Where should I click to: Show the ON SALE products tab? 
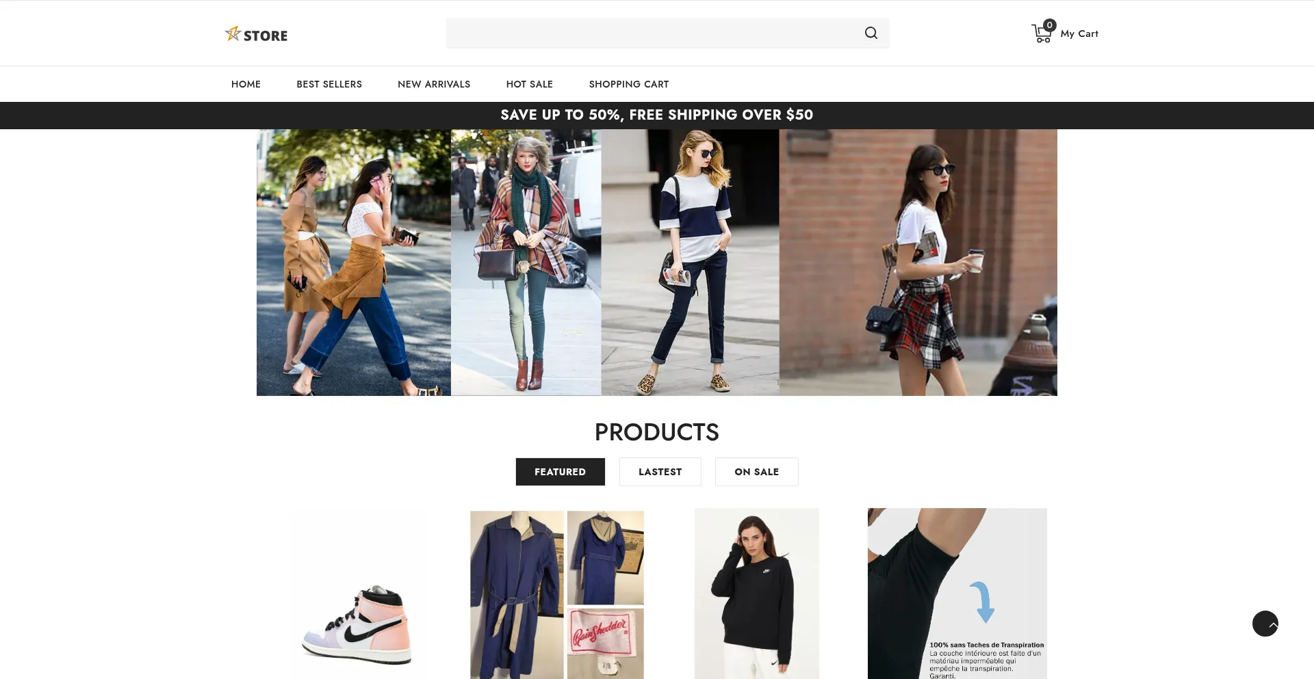coord(756,472)
